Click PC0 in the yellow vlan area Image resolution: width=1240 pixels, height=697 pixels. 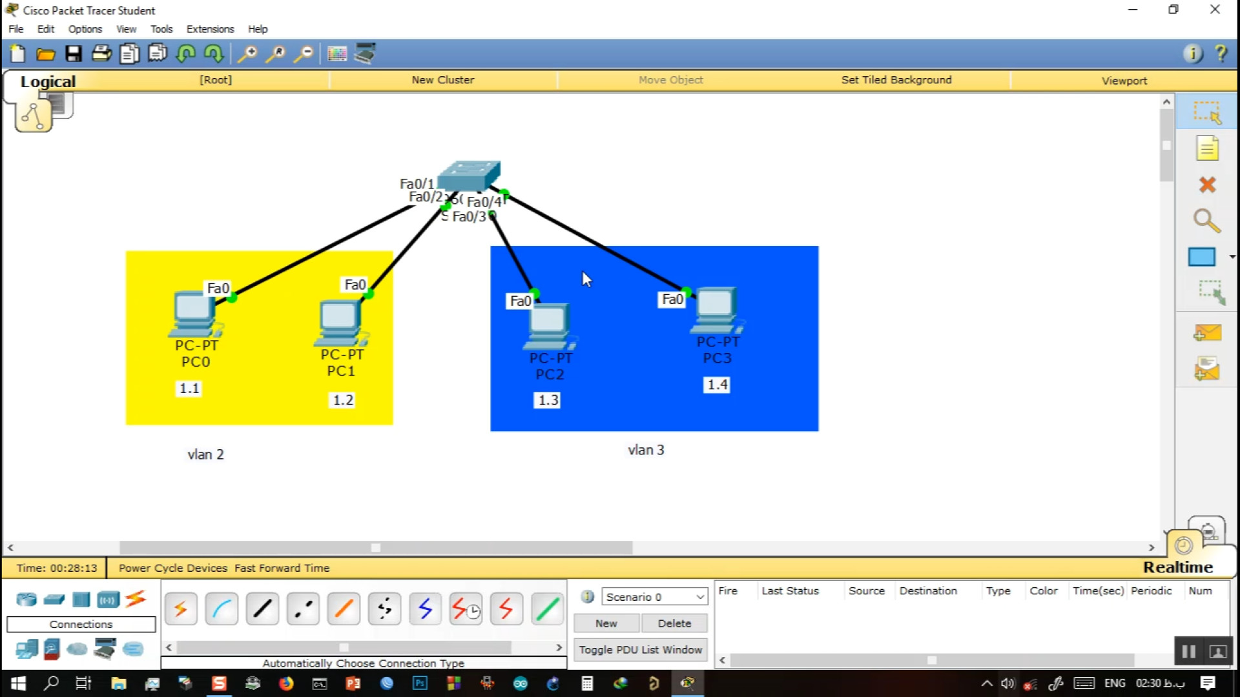tap(196, 315)
